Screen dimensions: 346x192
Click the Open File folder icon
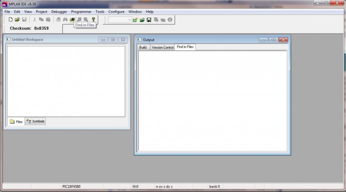[x=17, y=20]
